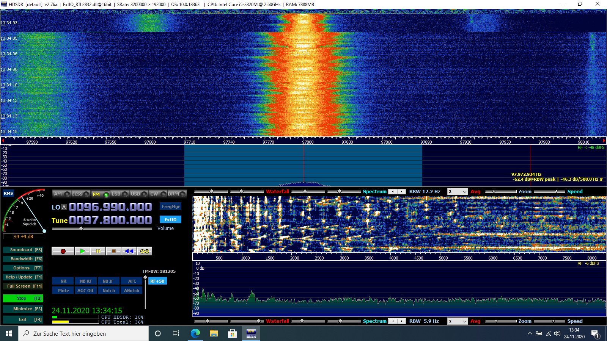Open Bandwidth settings [F6]
Viewport: 607px width, 341px height.
[23, 259]
